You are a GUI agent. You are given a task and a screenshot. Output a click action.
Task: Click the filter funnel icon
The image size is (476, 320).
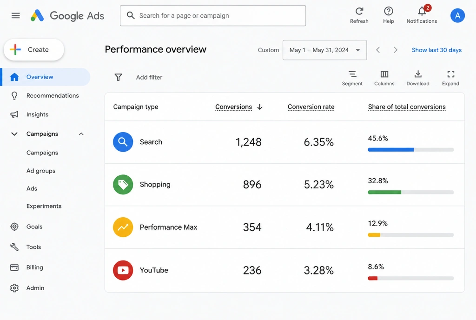[119, 77]
